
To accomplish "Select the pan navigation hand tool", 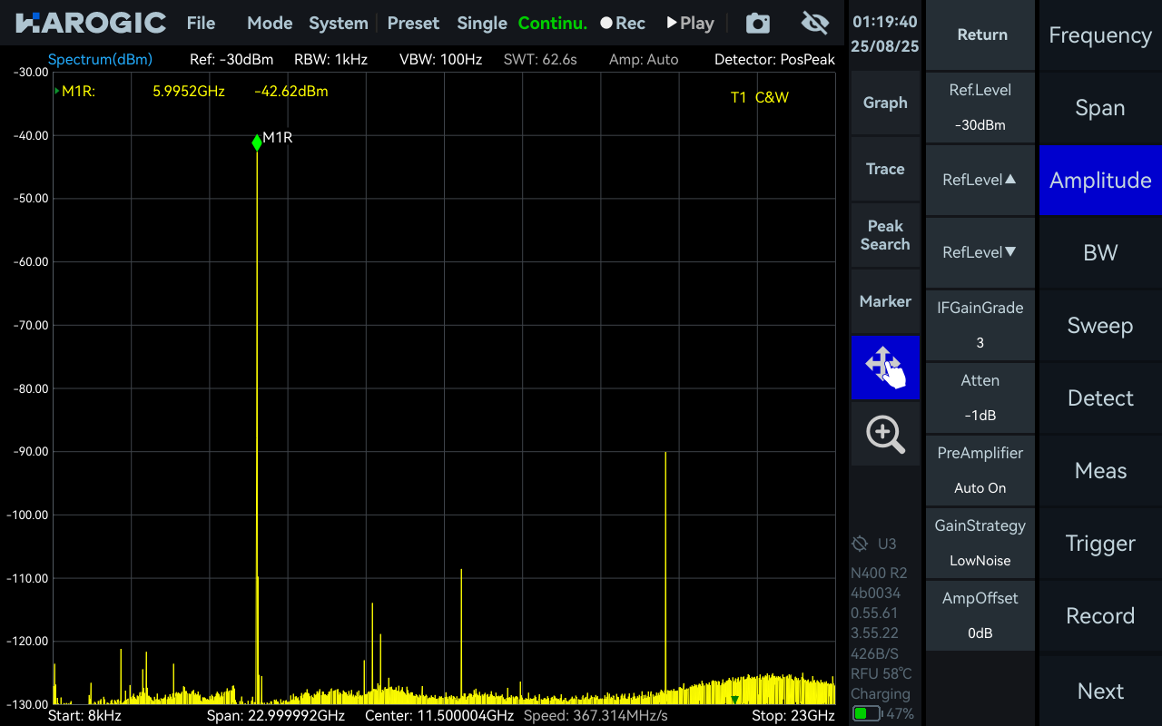I will pos(885,368).
